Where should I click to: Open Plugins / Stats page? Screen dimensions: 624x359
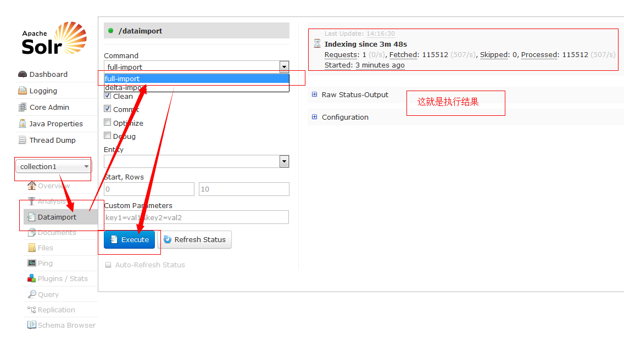pos(63,278)
